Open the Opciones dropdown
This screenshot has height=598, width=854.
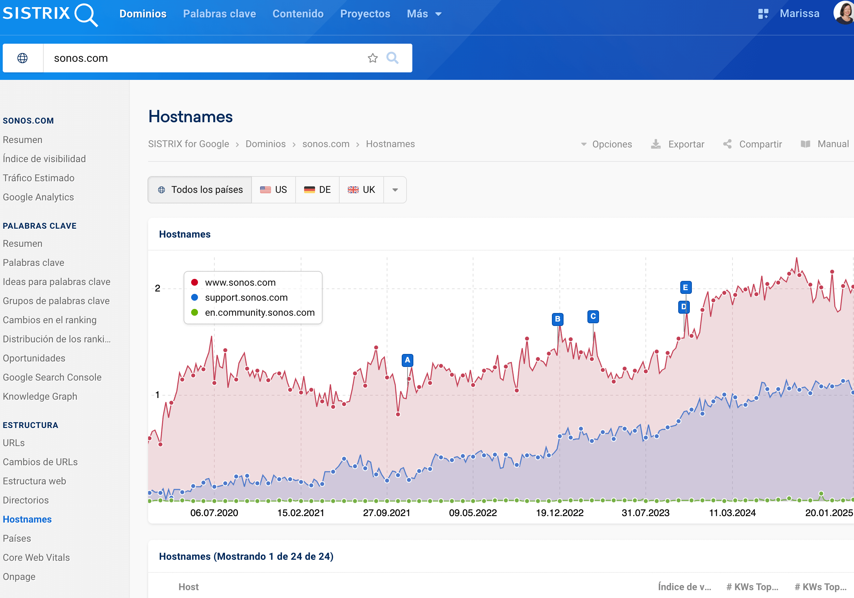point(606,144)
